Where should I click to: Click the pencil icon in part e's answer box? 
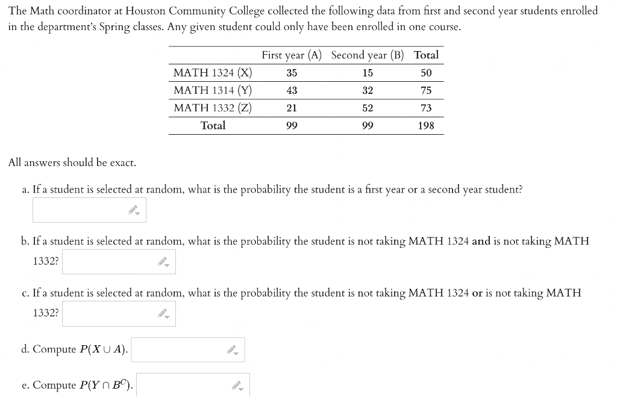pyautogui.click(x=236, y=384)
